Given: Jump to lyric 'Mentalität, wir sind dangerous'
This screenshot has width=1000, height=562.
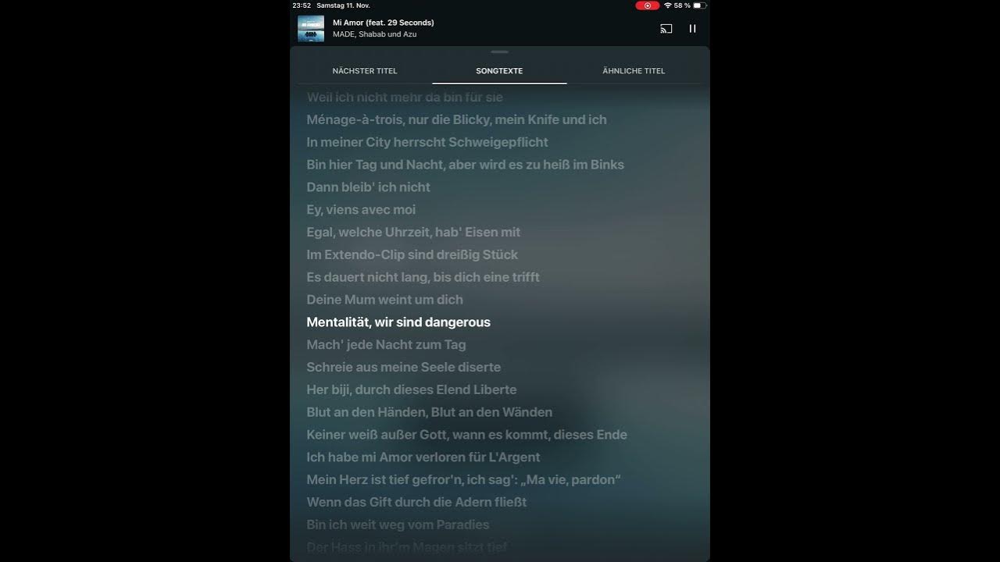Looking at the screenshot, I should coord(398,322).
